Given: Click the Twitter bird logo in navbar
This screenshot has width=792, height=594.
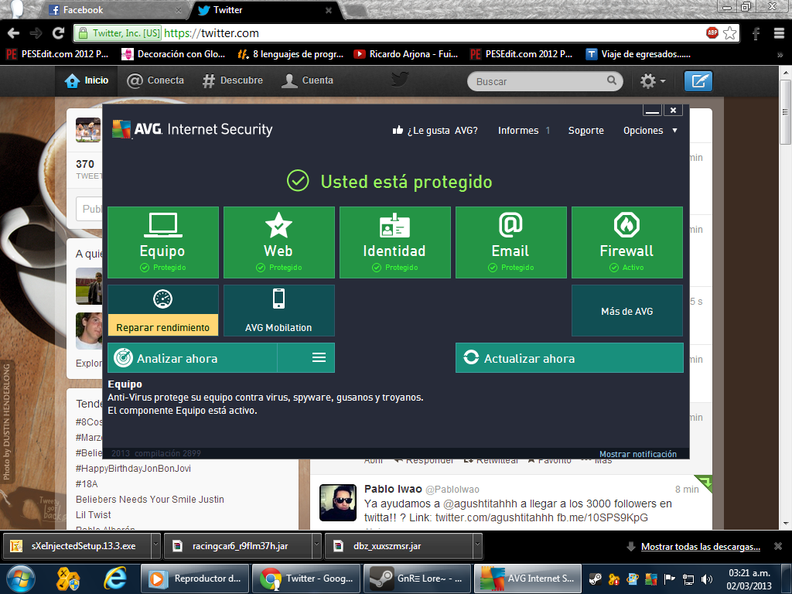Looking at the screenshot, I should 400,80.
